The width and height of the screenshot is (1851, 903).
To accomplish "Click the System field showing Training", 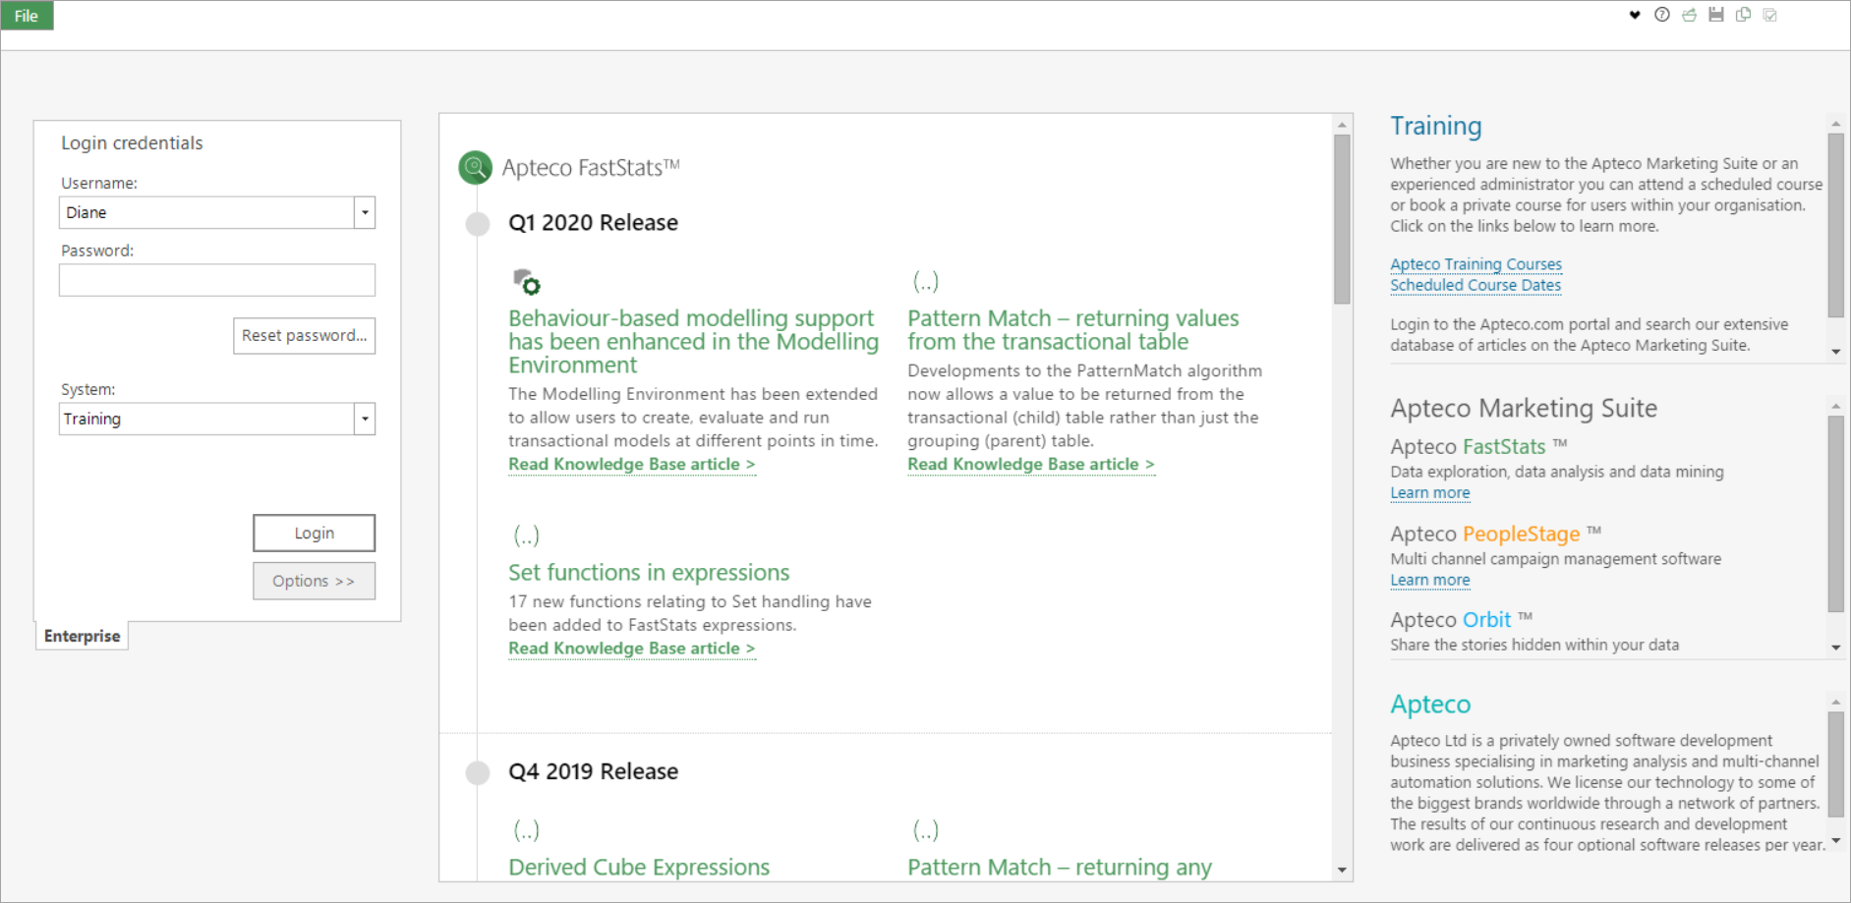I will (206, 419).
